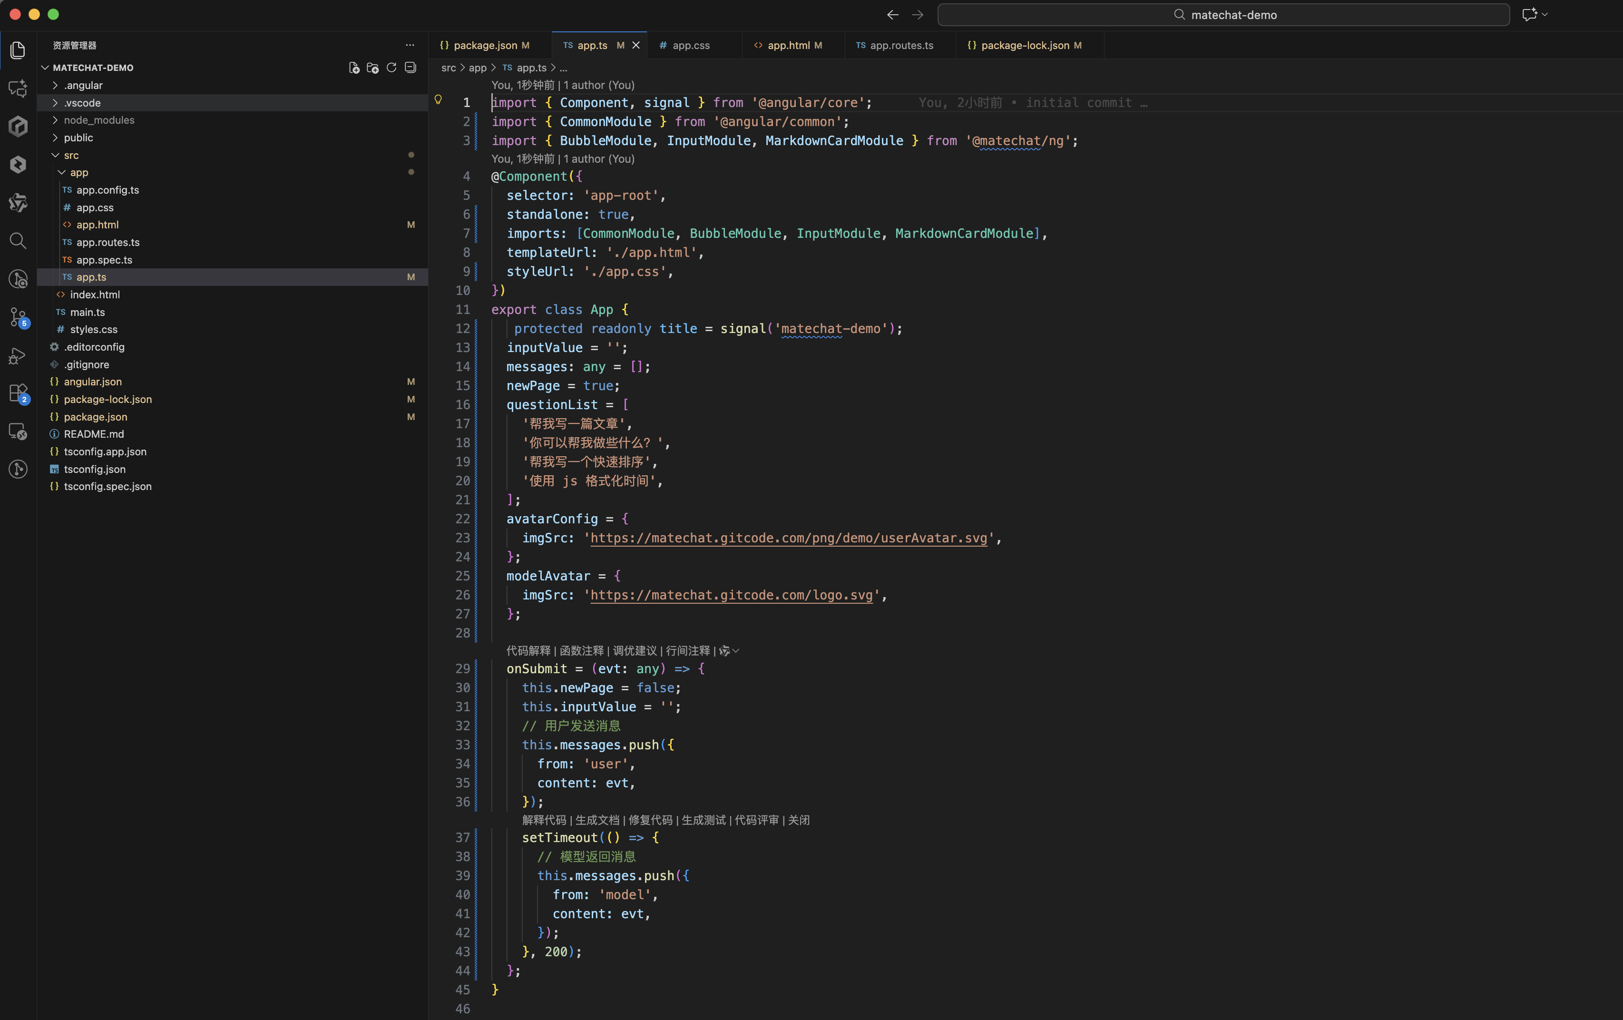The width and height of the screenshot is (1623, 1020).
Task: Click the 代码解释 code lens link
Action: click(528, 650)
